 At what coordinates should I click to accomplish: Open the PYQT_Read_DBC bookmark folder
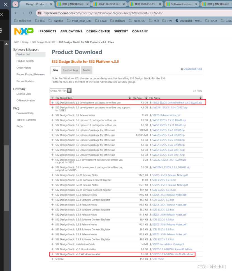[x=79, y=21]
